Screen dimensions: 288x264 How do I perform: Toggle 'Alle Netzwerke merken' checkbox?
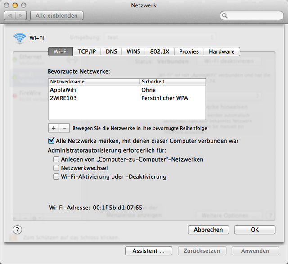pyautogui.click(x=51, y=140)
